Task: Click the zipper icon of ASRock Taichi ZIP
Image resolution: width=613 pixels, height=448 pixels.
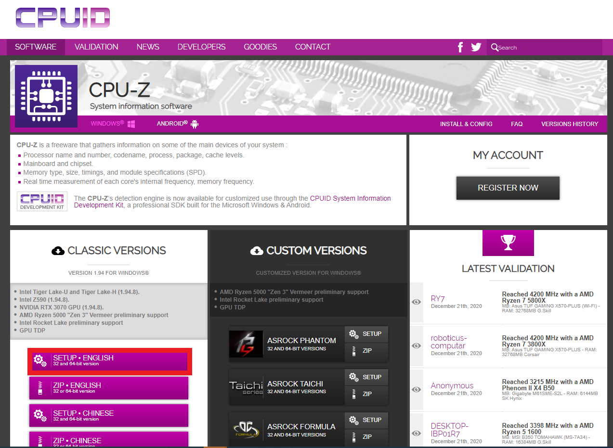Action: pyautogui.click(x=354, y=394)
